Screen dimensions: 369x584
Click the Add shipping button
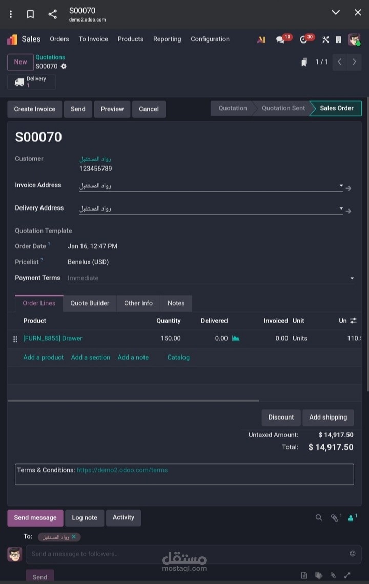tap(328, 418)
